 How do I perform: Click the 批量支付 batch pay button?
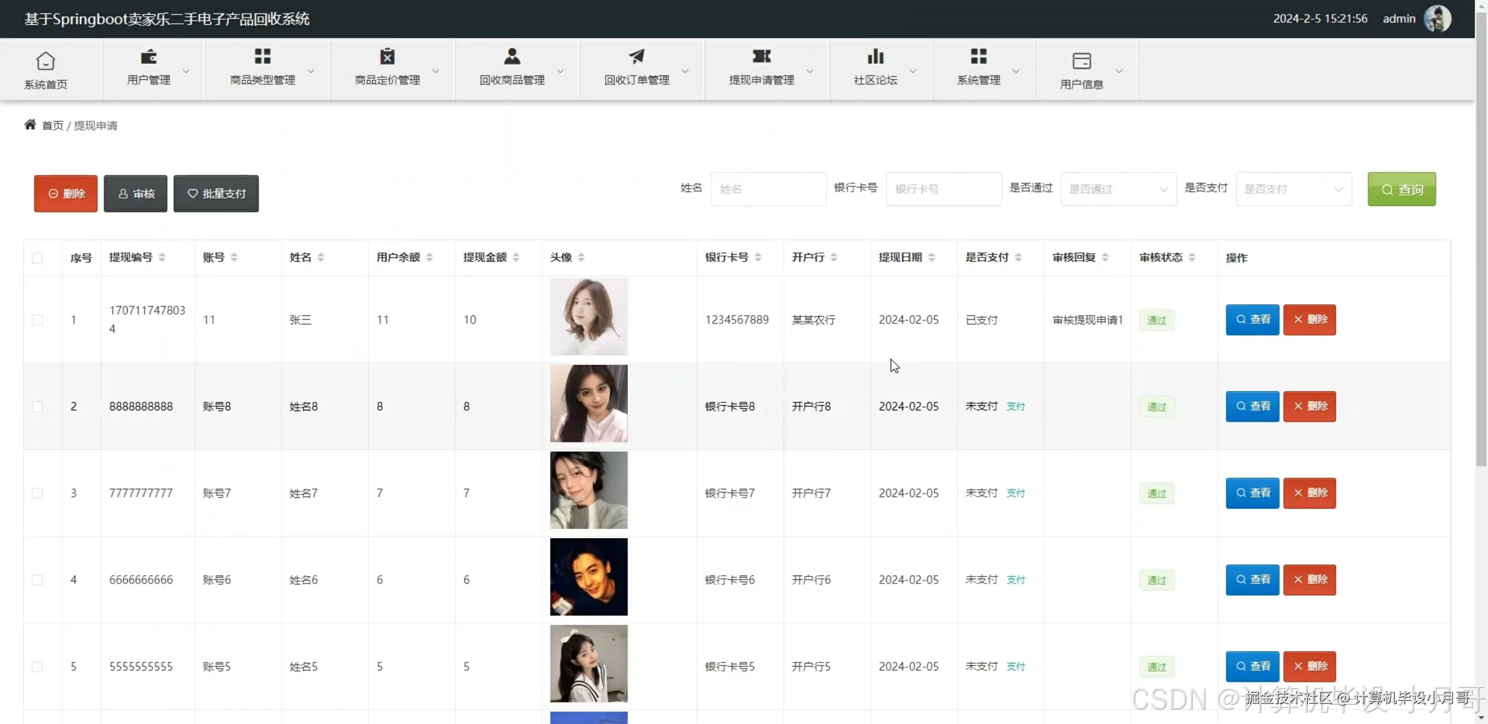tap(216, 193)
